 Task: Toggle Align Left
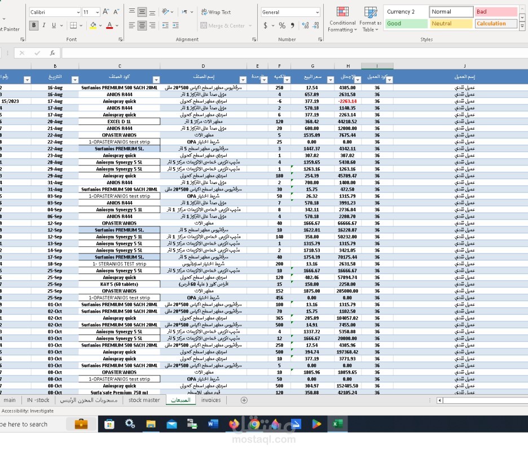coord(132,25)
